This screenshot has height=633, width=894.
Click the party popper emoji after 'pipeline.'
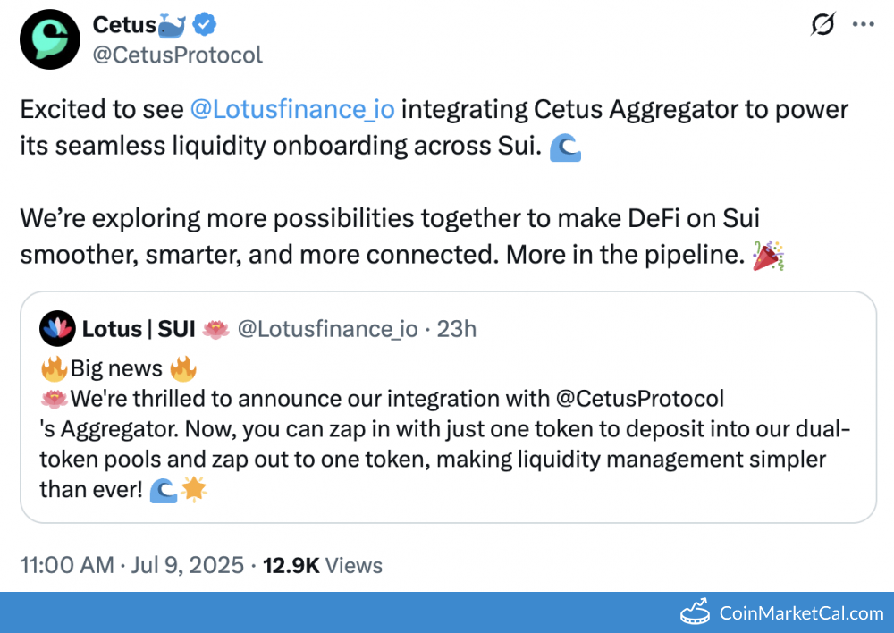click(x=768, y=256)
